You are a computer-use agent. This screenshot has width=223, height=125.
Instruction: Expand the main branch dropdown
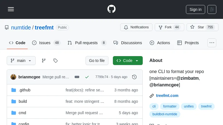[21, 61]
